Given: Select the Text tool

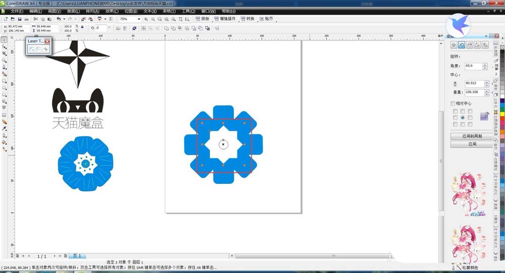Looking at the screenshot, I should click(x=4, y=108).
